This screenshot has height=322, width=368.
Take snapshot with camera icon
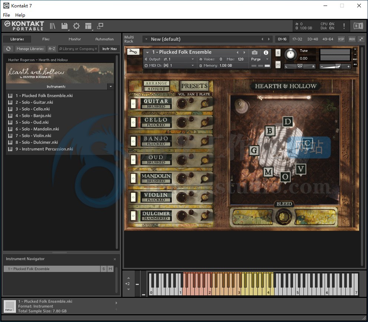(254, 53)
